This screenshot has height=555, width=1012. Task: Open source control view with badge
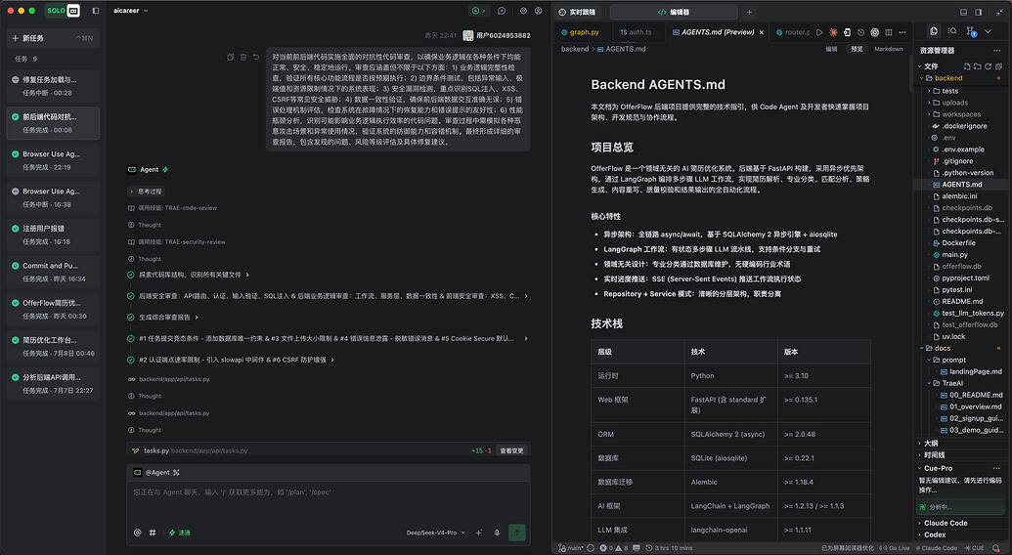click(971, 31)
